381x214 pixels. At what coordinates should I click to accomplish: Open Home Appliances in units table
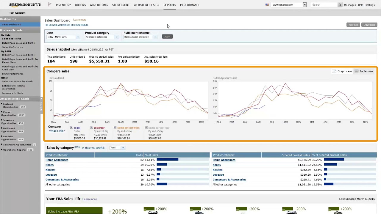coord(57,160)
